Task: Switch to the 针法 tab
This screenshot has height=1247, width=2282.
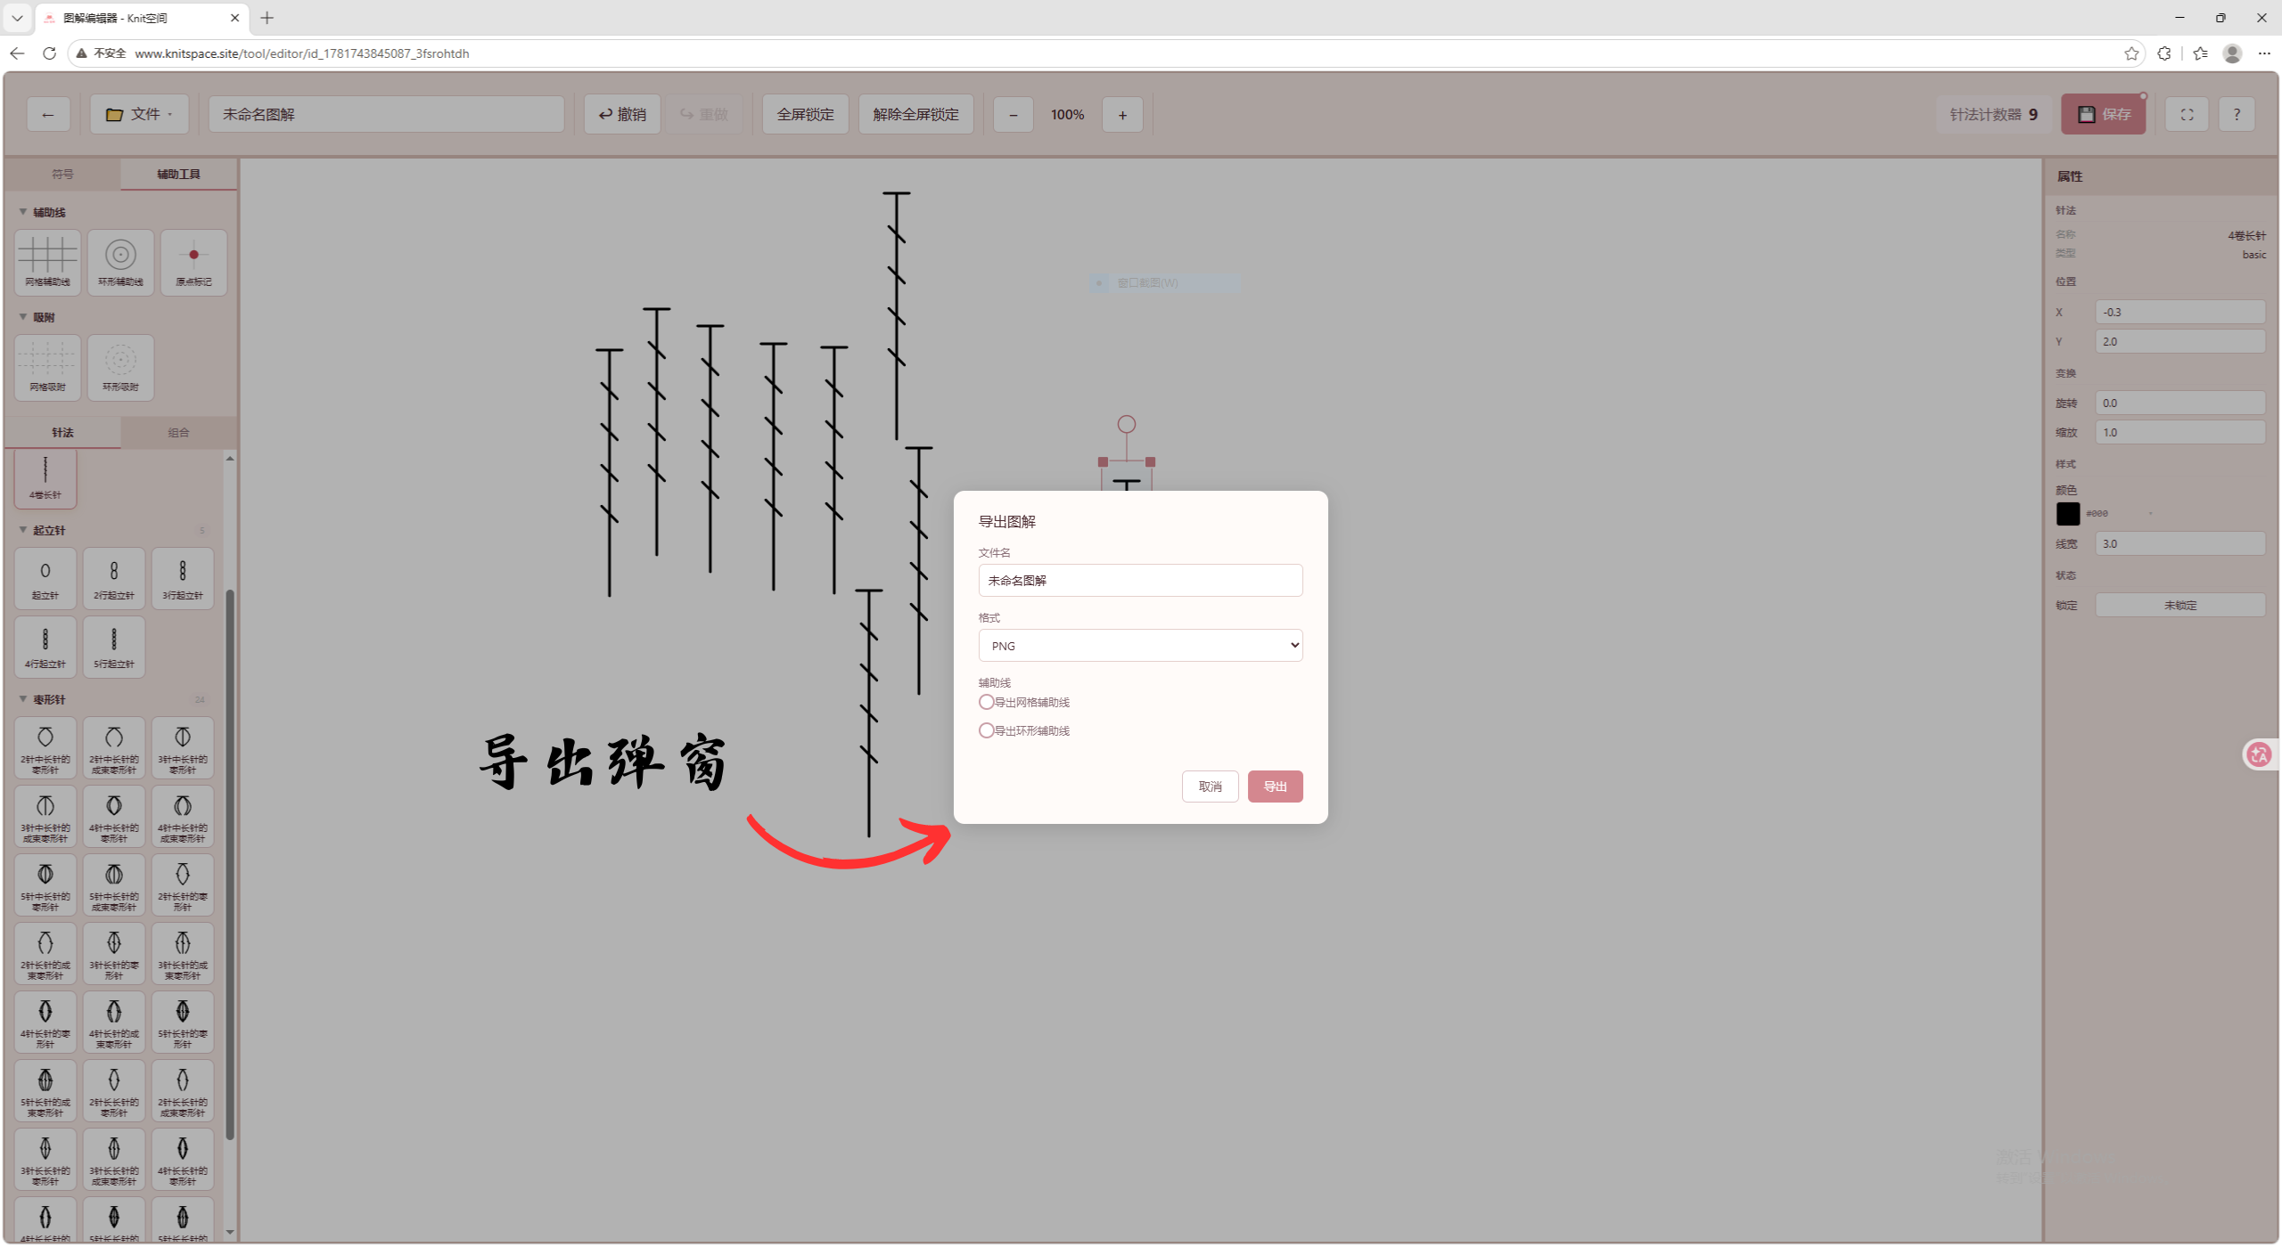Action: (x=62, y=432)
